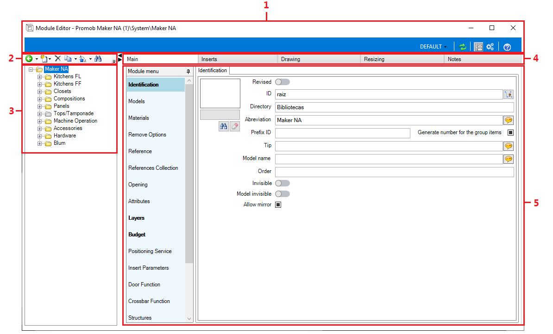Click the Maker NA folder icon

[39, 69]
